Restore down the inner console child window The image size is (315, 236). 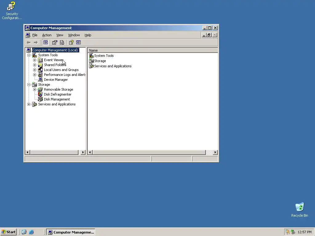(x=209, y=35)
